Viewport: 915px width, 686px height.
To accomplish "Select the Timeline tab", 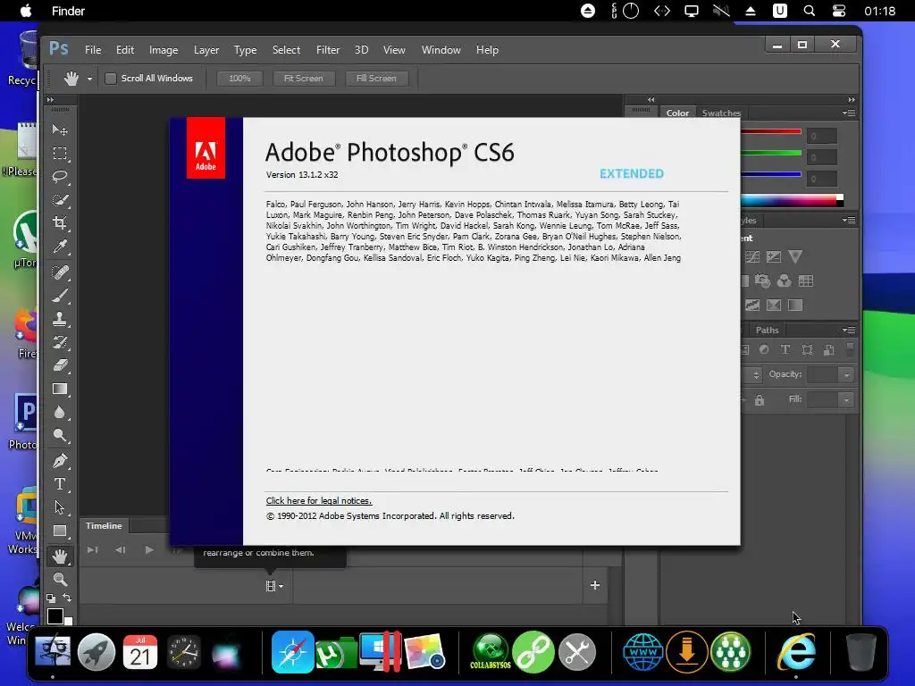I will coord(104,525).
